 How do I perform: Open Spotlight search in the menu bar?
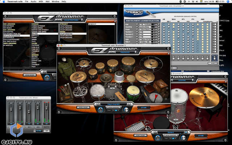(228, 1)
